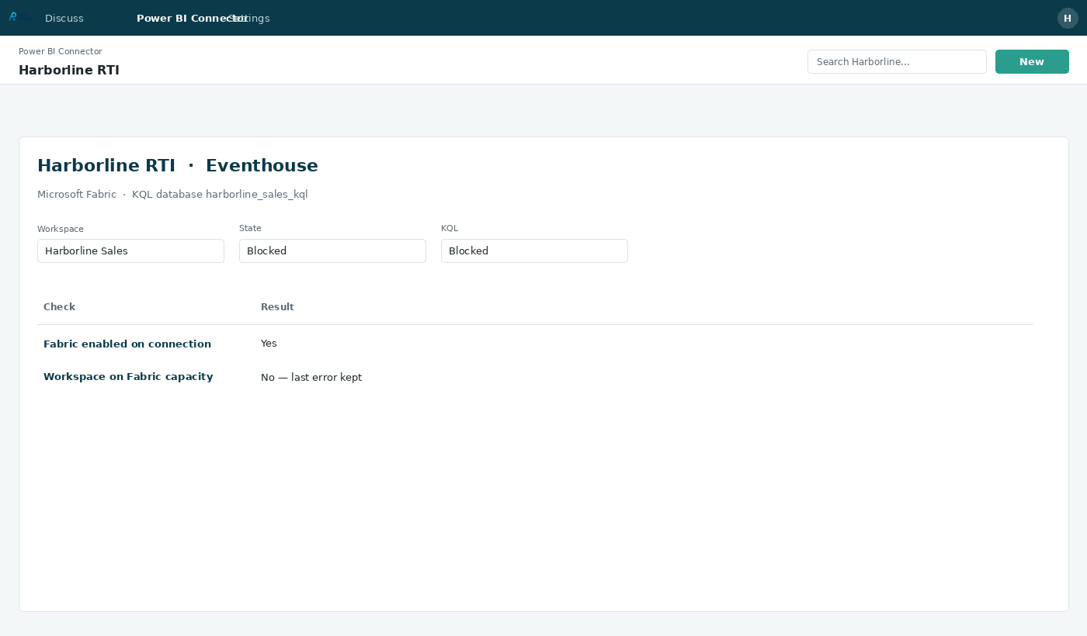Viewport: 1087px width, 636px height.
Task: Click the Yes result value
Action: (x=269, y=344)
